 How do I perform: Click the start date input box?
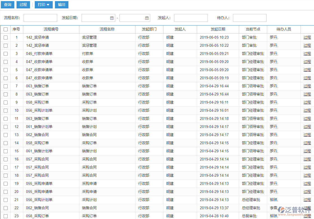(95, 18)
